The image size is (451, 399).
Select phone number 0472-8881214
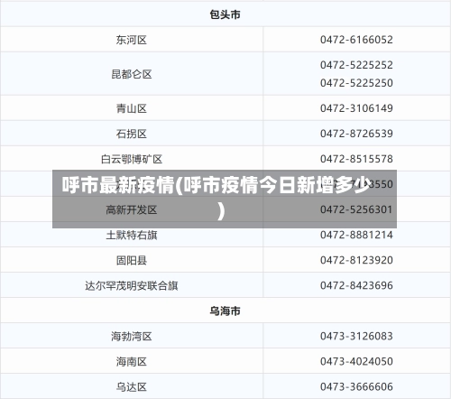[x=356, y=235]
